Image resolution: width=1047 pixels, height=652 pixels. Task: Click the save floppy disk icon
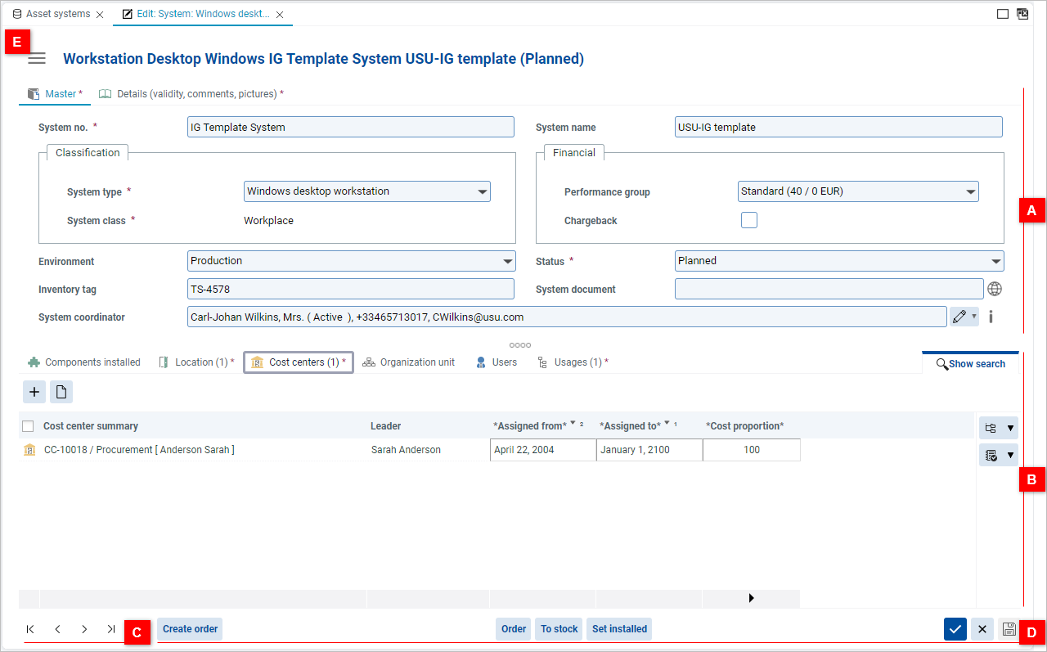1009,629
